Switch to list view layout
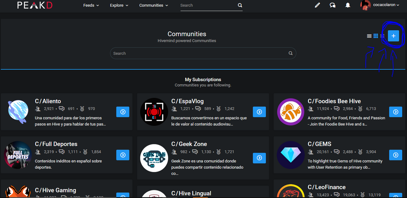This screenshot has height=198, width=407. pos(369,36)
